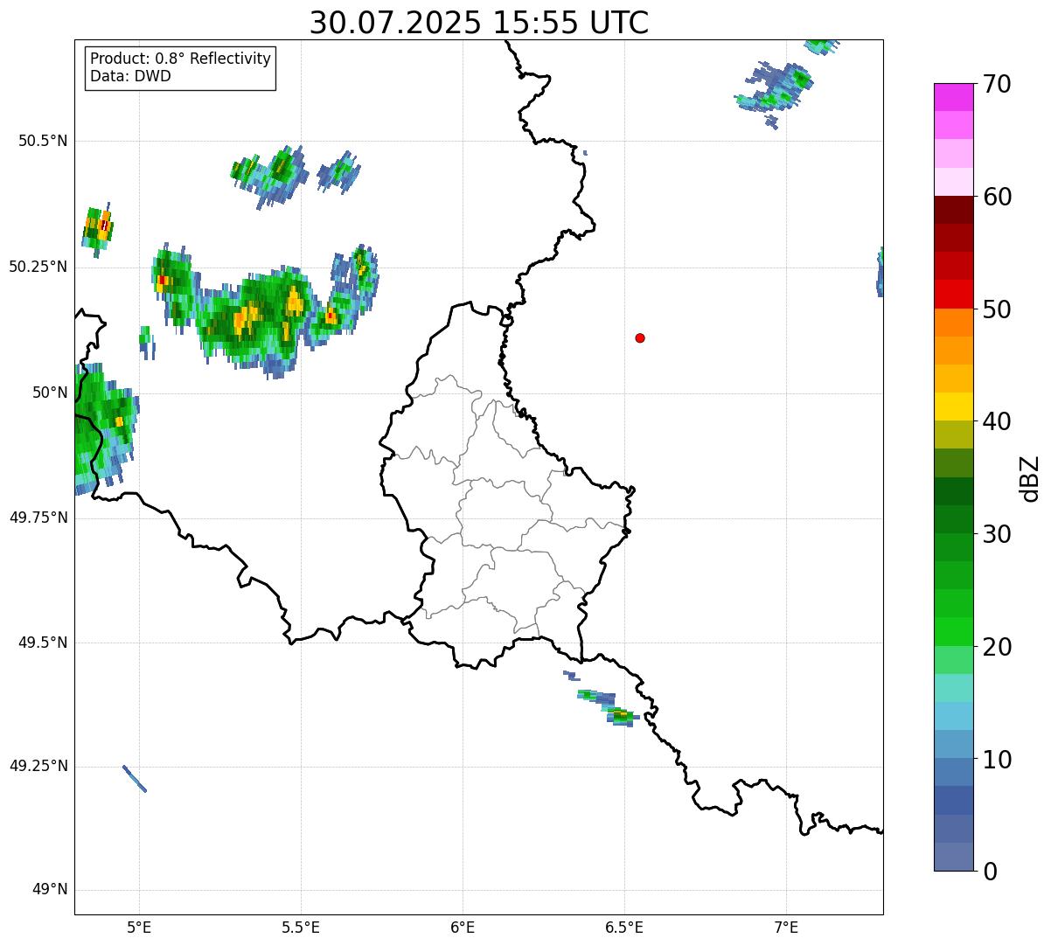The width and height of the screenshot is (1051, 945).
Task: Click the orange colorbar segment below 50
Action: pyautogui.click(x=953, y=323)
